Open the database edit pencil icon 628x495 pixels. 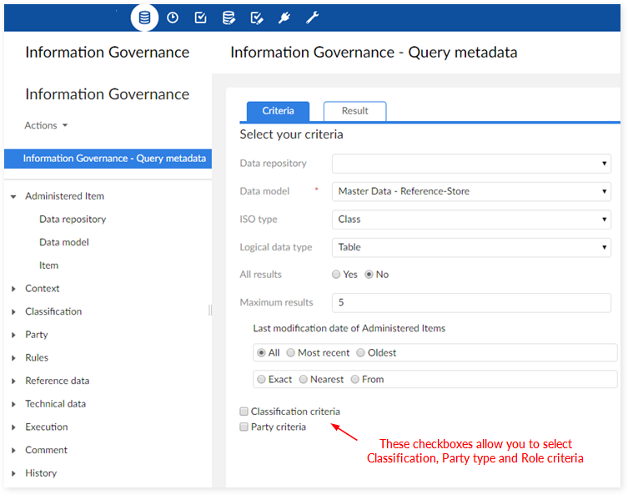[x=229, y=18]
